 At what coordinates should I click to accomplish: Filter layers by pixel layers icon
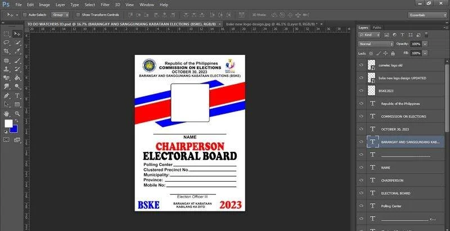386,35
